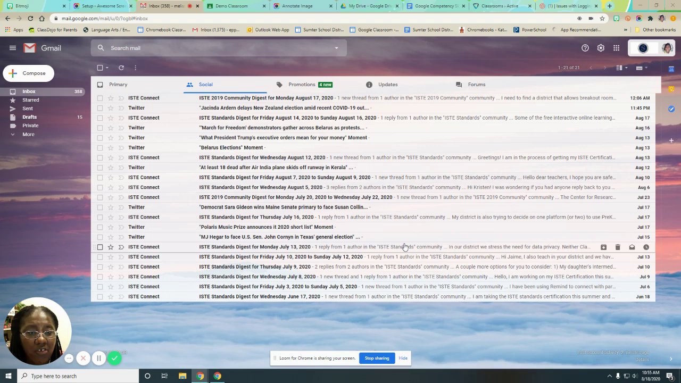The height and width of the screenshot is (383, 681).
Task: Open the Sent folder
Action: (x=28, y=109)
